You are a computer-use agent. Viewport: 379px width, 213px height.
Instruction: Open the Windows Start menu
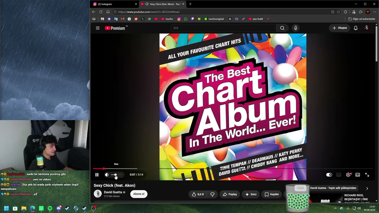coord(6,208)
